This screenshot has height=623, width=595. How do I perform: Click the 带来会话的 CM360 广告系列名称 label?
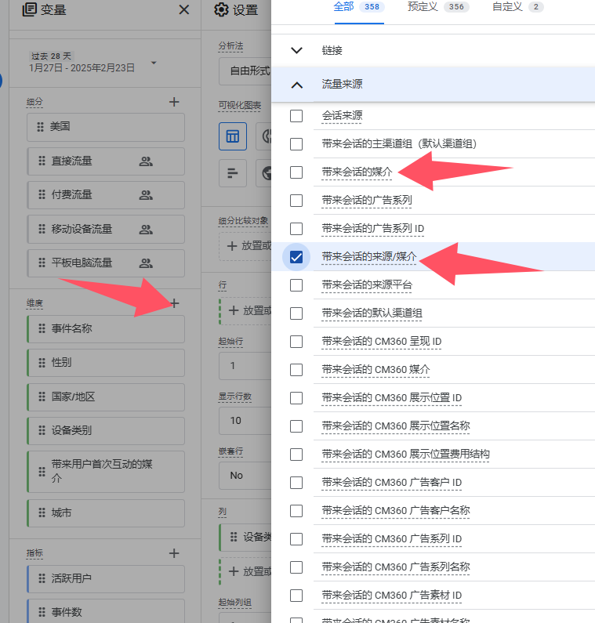pos(396,567)
